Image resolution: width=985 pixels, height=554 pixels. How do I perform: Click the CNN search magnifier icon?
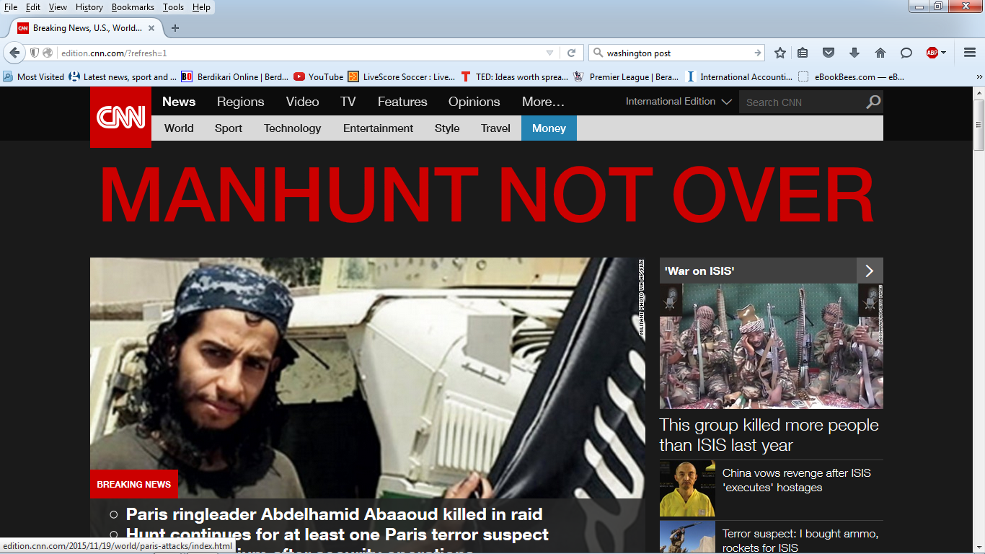tap(873, 102)
